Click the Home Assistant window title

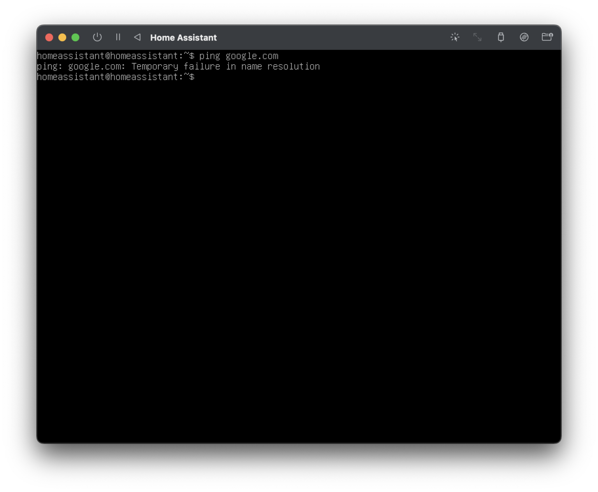pos(183,37)
